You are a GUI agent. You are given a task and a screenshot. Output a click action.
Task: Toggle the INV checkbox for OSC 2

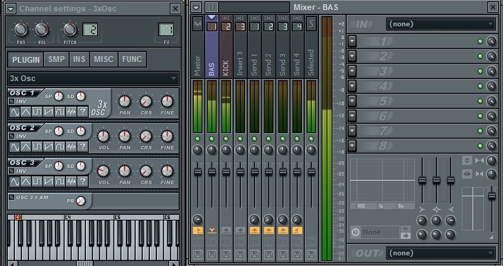(x=11, y=137)
